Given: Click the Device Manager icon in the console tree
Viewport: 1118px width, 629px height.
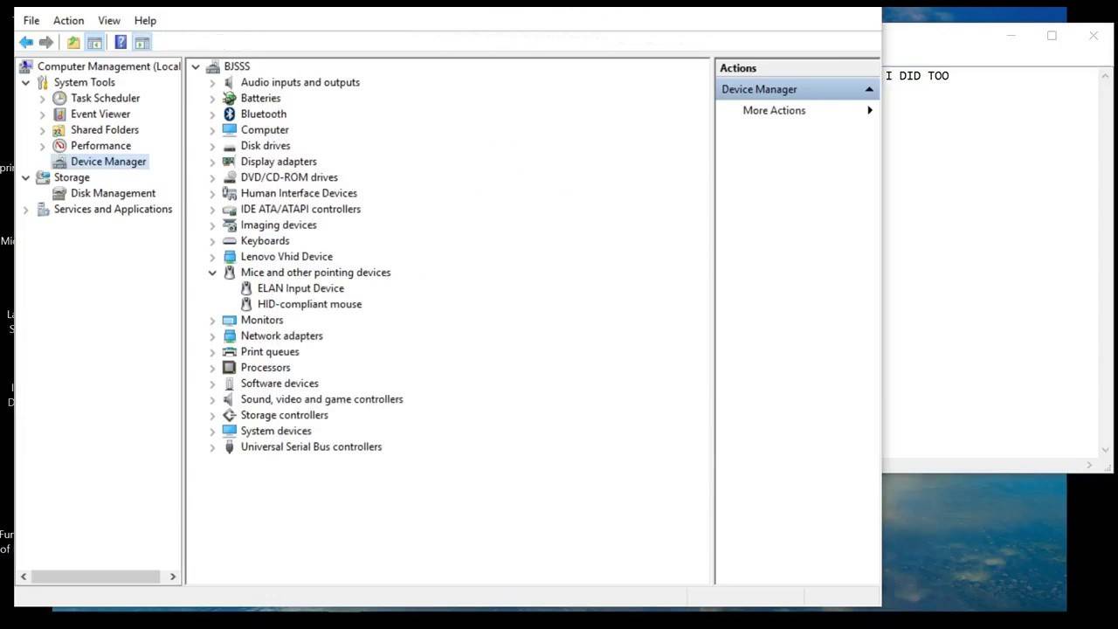Looking at the screenshot, I should click(59, 162).
